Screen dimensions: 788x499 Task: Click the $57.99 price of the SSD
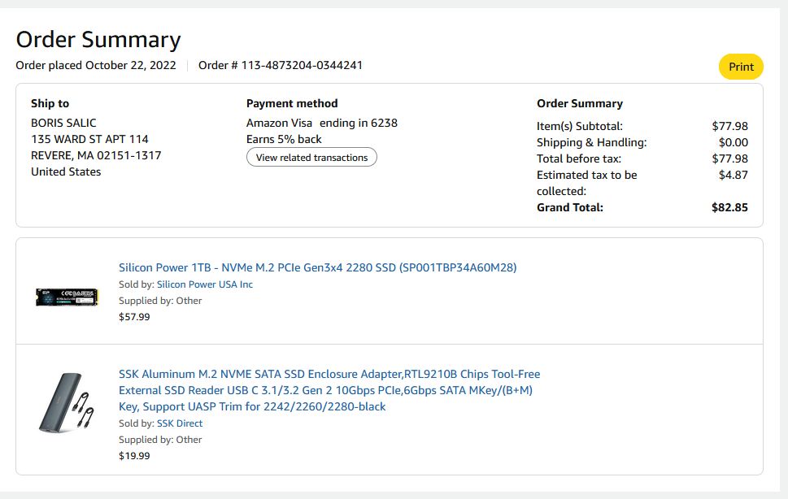[x=134, y=317]
